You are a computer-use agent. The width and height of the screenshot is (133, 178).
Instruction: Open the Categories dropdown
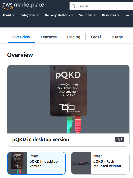point(30,15)
